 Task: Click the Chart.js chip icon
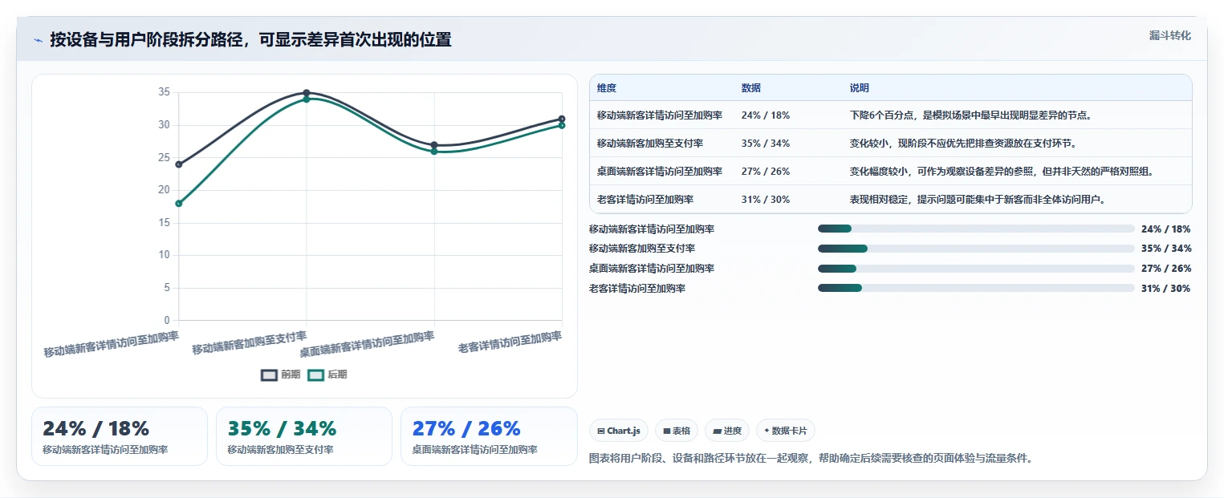[x=600, y=431]
